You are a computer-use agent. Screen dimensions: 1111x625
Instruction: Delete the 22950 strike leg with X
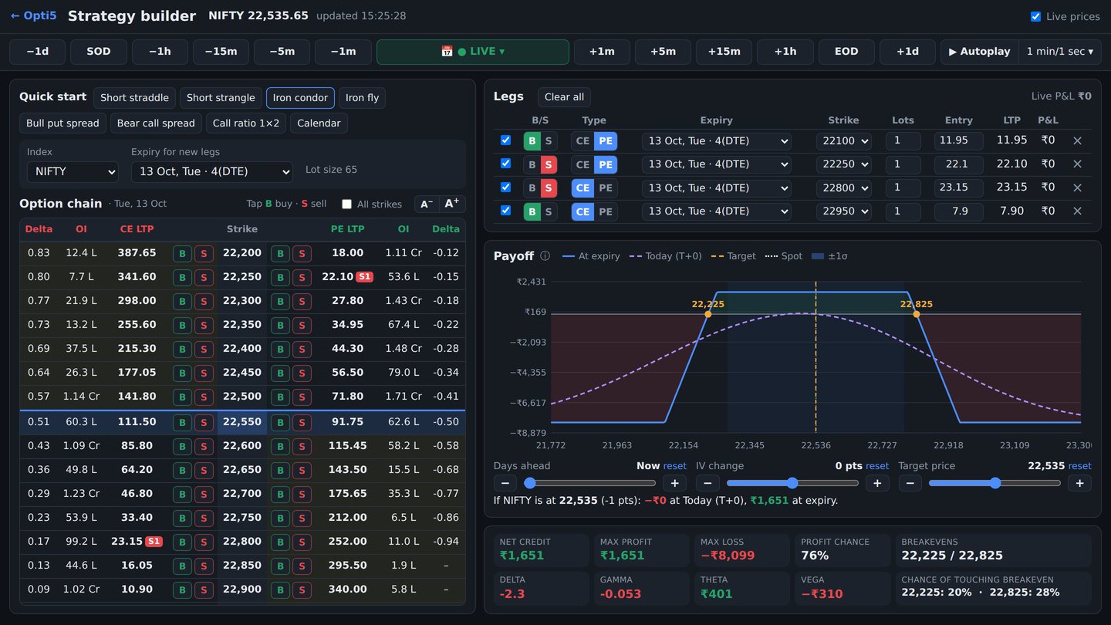click(1077, 211)
